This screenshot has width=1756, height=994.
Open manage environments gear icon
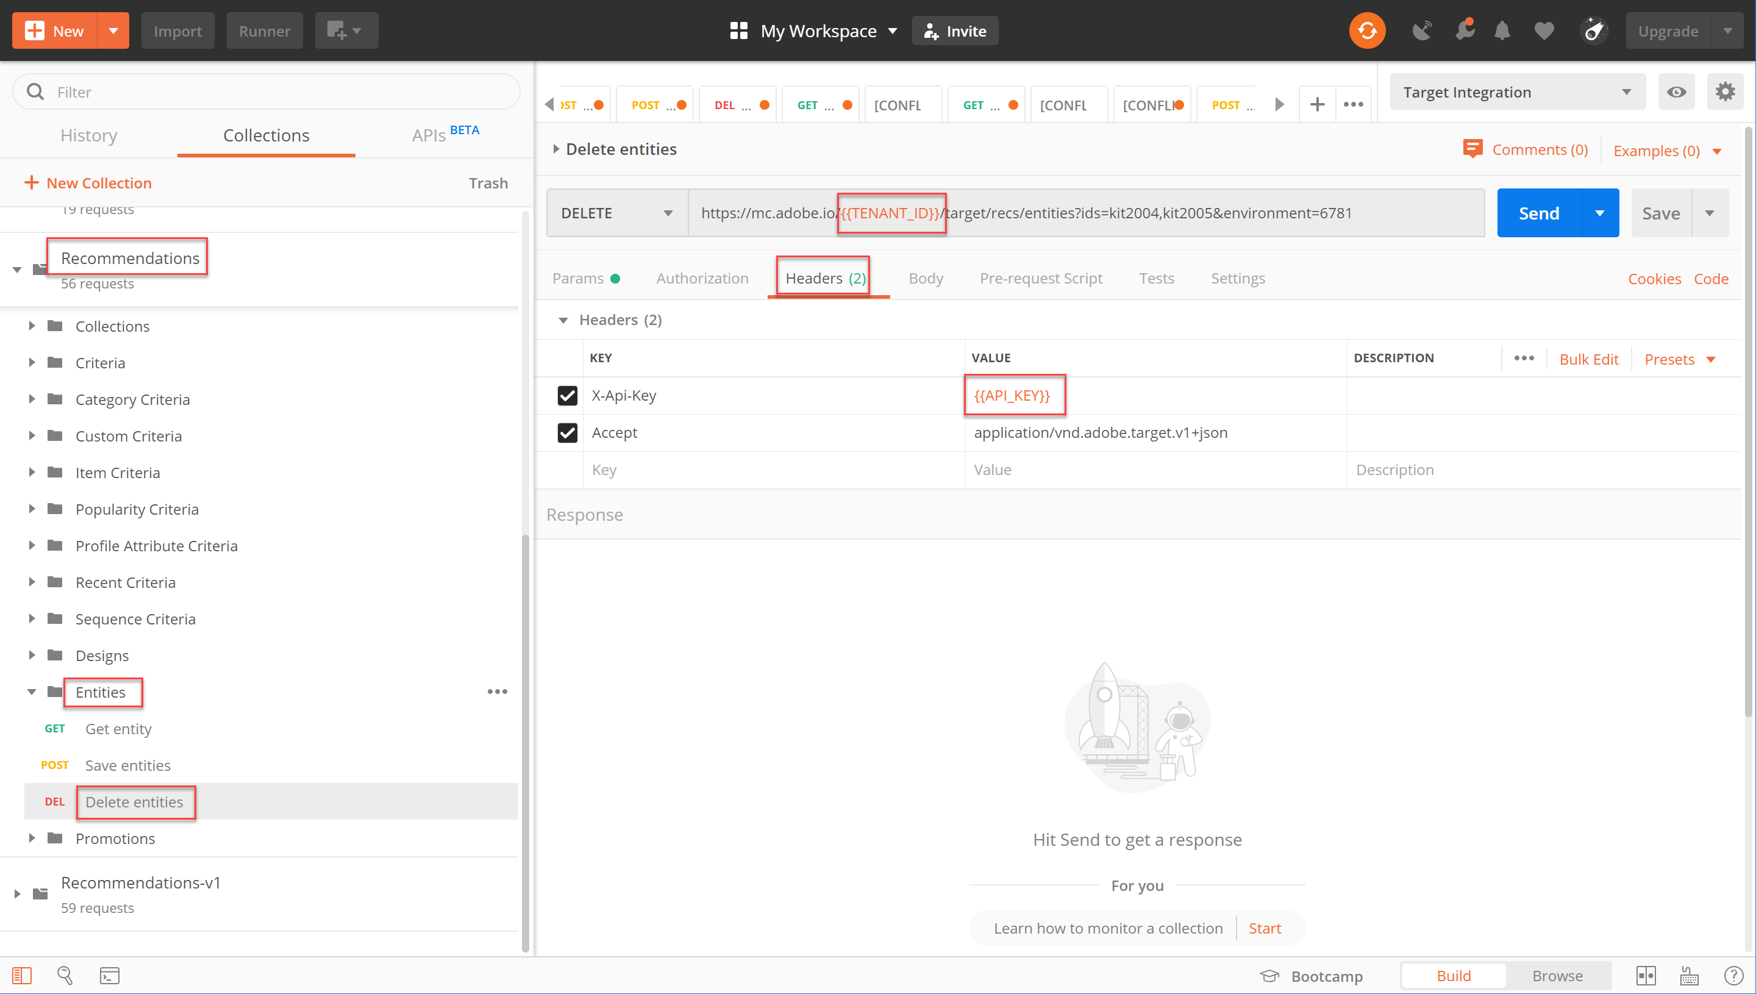(1725, 92)
